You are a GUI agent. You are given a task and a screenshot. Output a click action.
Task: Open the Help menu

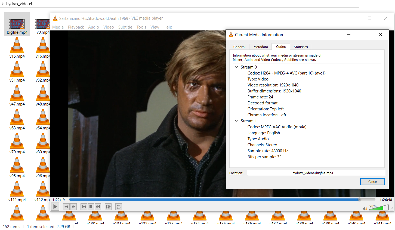click(x=168, y=27)
